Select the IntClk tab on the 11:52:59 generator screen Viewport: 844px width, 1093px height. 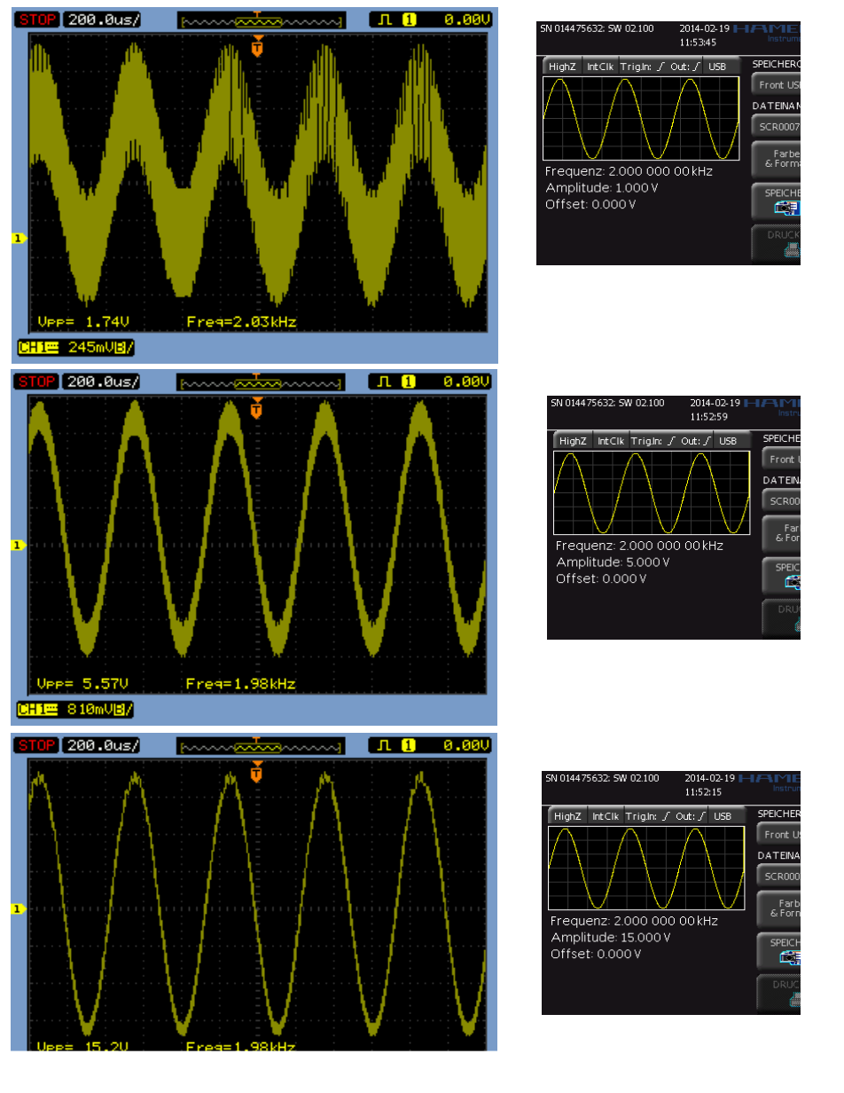(611, 441)
